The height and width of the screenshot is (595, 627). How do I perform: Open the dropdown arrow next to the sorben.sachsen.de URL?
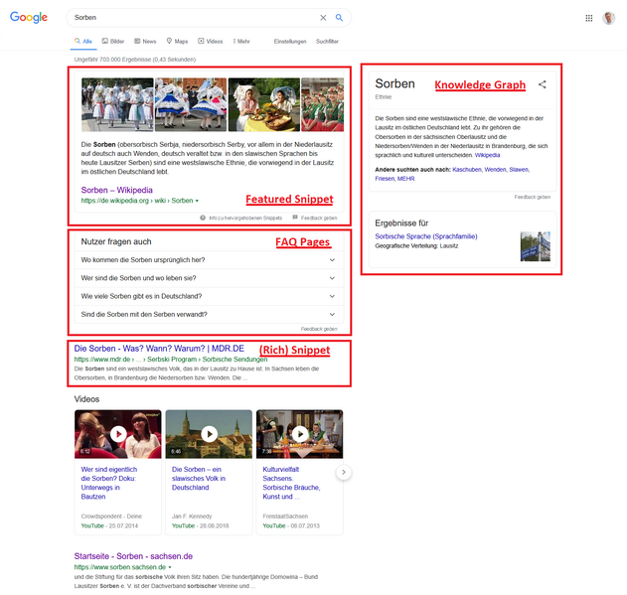(x=170, y=567)
